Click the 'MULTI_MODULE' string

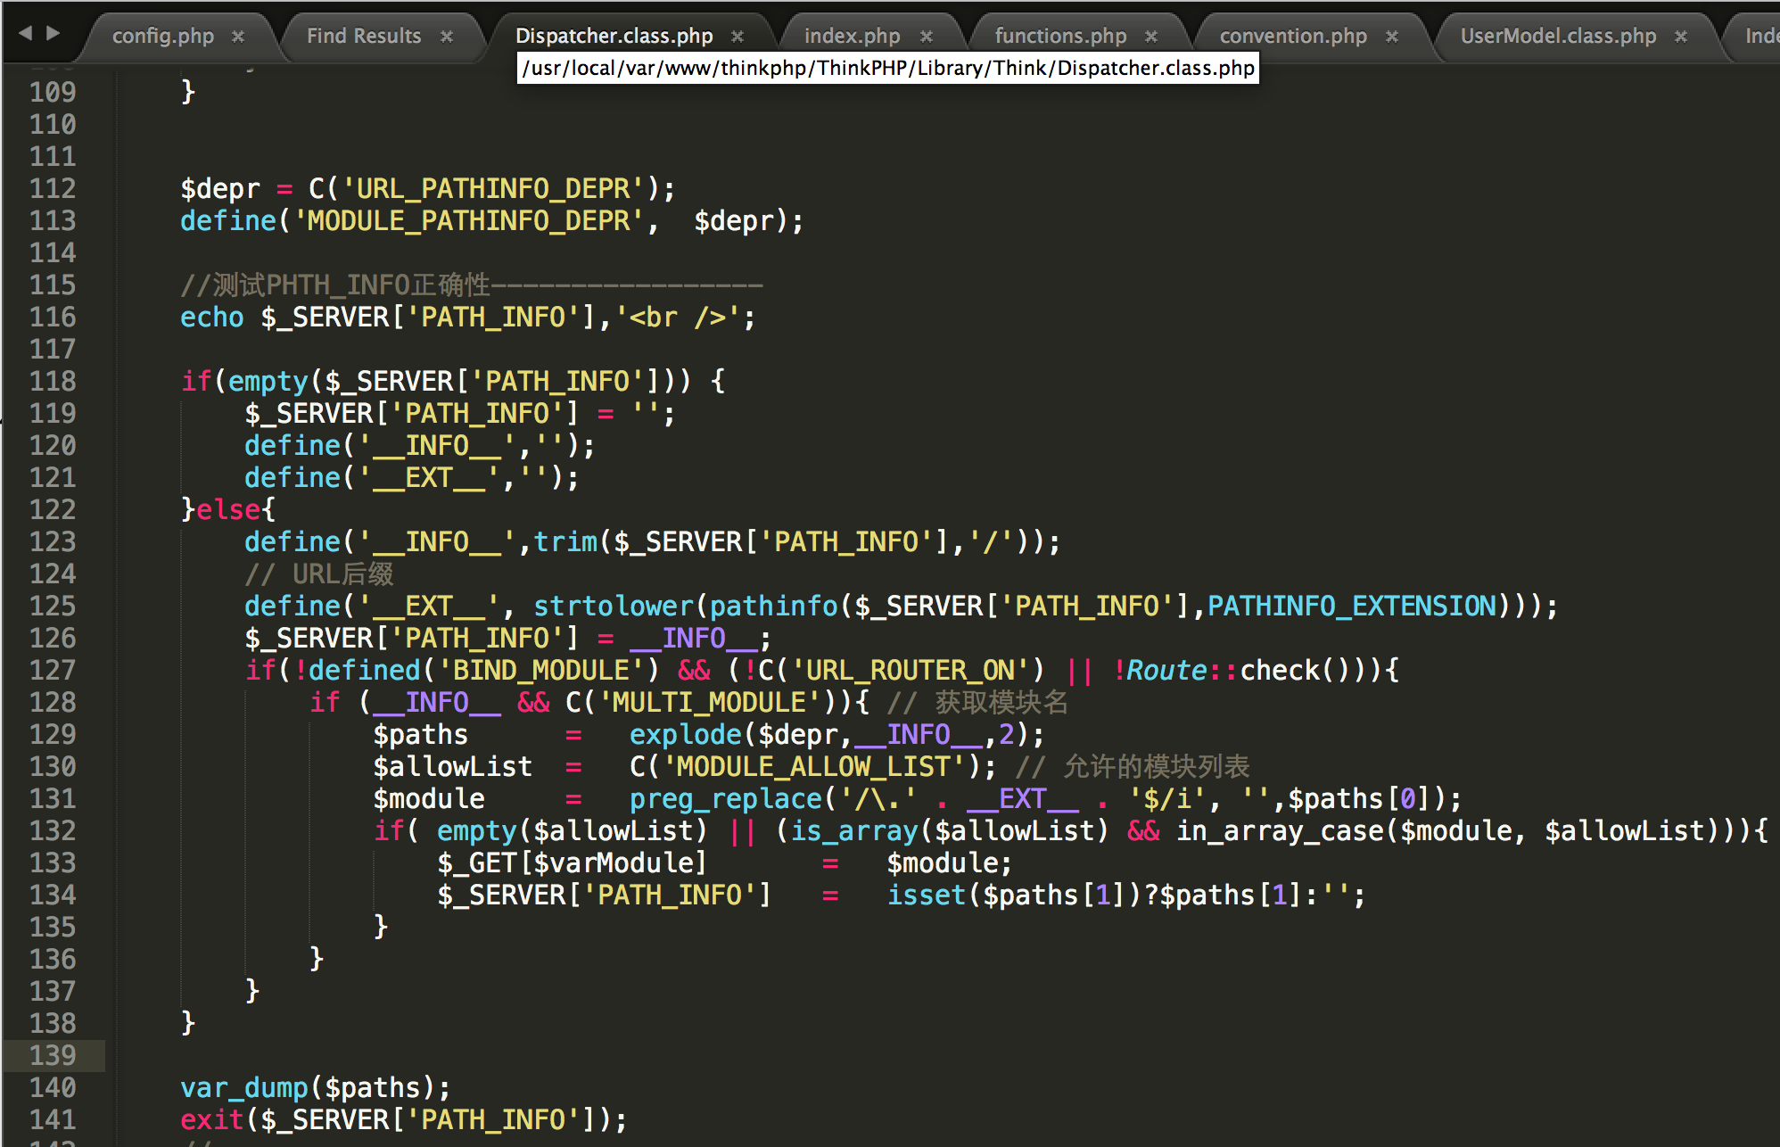pyautogui.click(x=710, y=702)
